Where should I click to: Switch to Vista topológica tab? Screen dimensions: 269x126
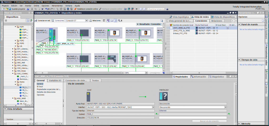click(x=179, y=17)
